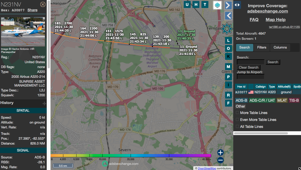Click the F map button
The image size is (301, 170).
pos(228,103)
